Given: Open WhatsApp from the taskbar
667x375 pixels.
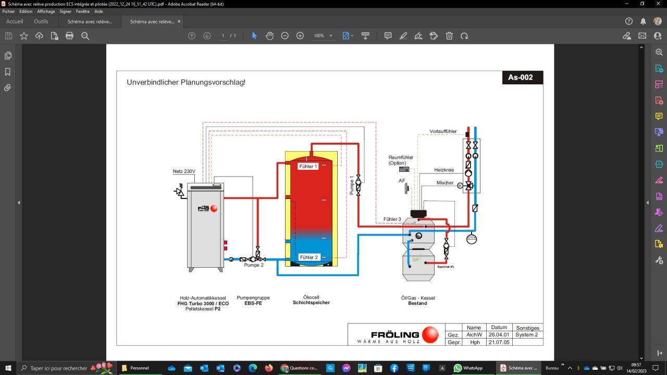Looking at the screenshot, I should pos(468,368).
